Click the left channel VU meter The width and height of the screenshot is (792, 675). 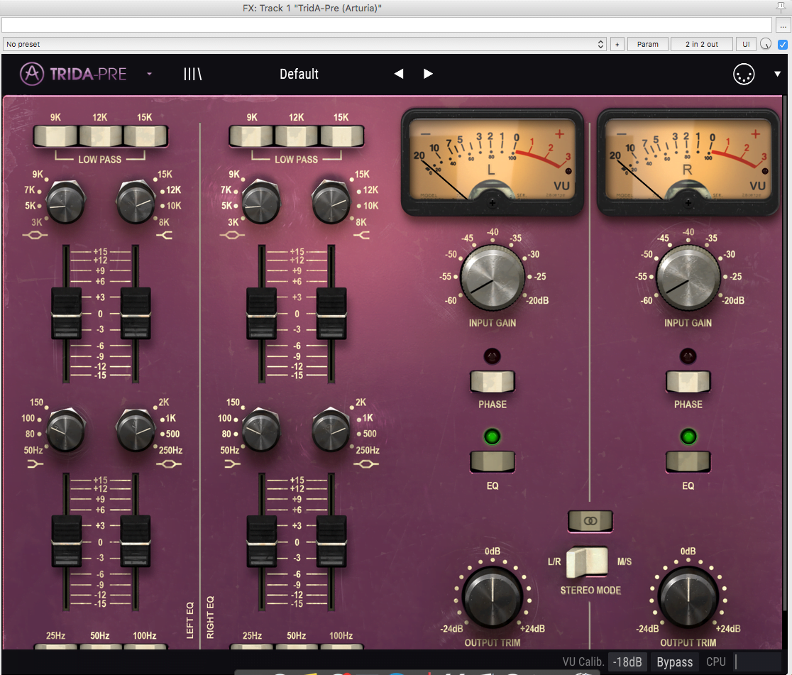click(x=492, y=162)
